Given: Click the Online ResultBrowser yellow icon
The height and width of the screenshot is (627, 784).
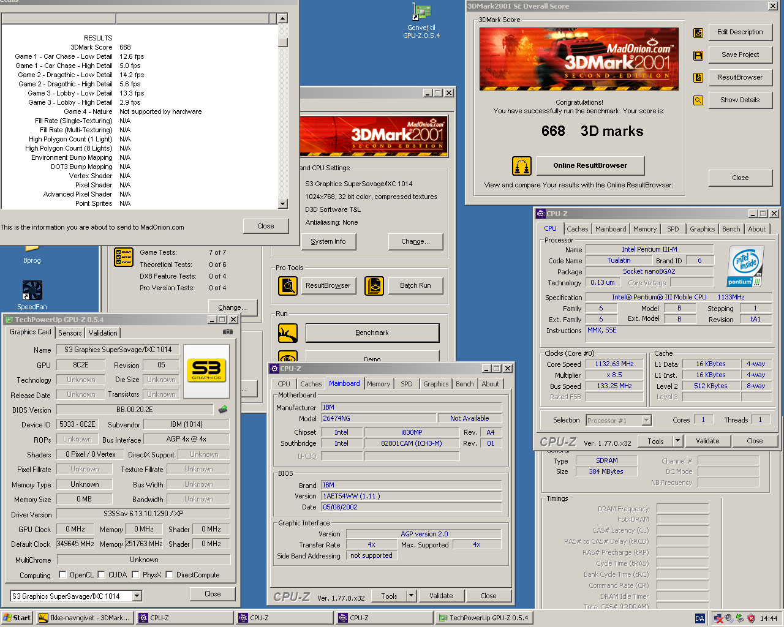Looking at the screenshot, I should pyautogui.click(x=521, y=166).
